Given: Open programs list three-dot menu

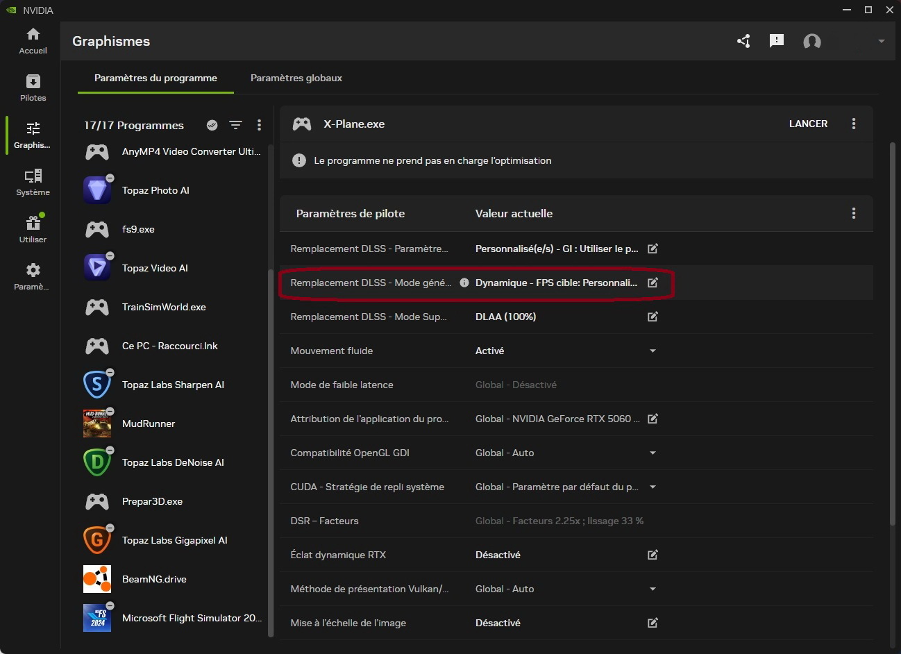Looking at the screenshot, I should (259, 125).
